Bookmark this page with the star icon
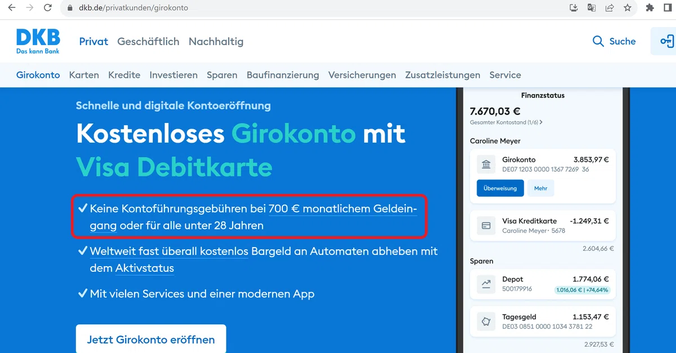 pos(627,8)
